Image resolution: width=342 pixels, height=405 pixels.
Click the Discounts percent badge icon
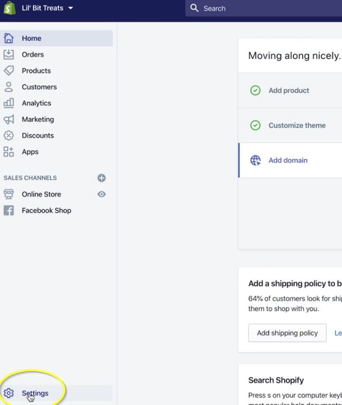point(8,136)
